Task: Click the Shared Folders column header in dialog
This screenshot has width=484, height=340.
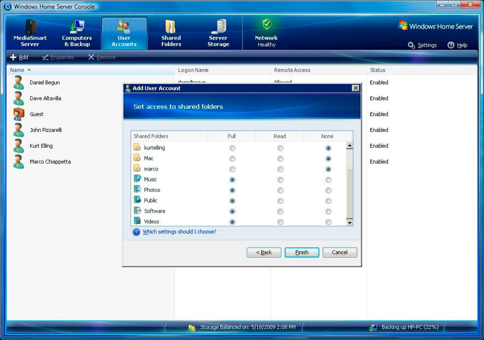Action: point(169,136)
